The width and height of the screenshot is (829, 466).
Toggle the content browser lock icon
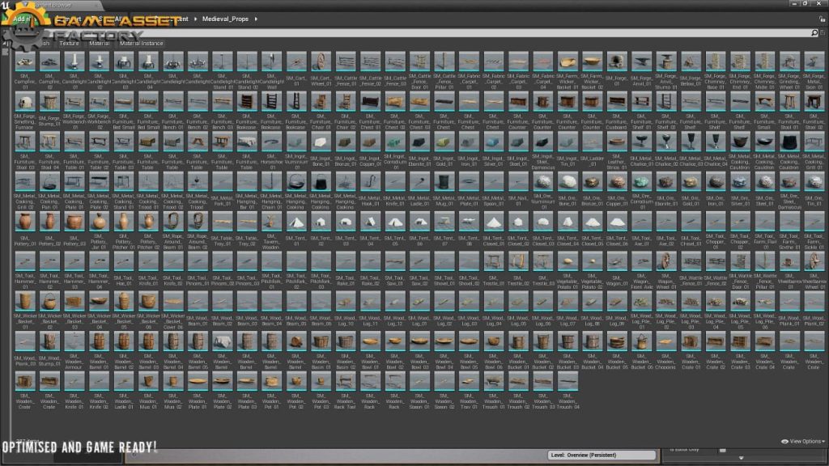[823, 19]
